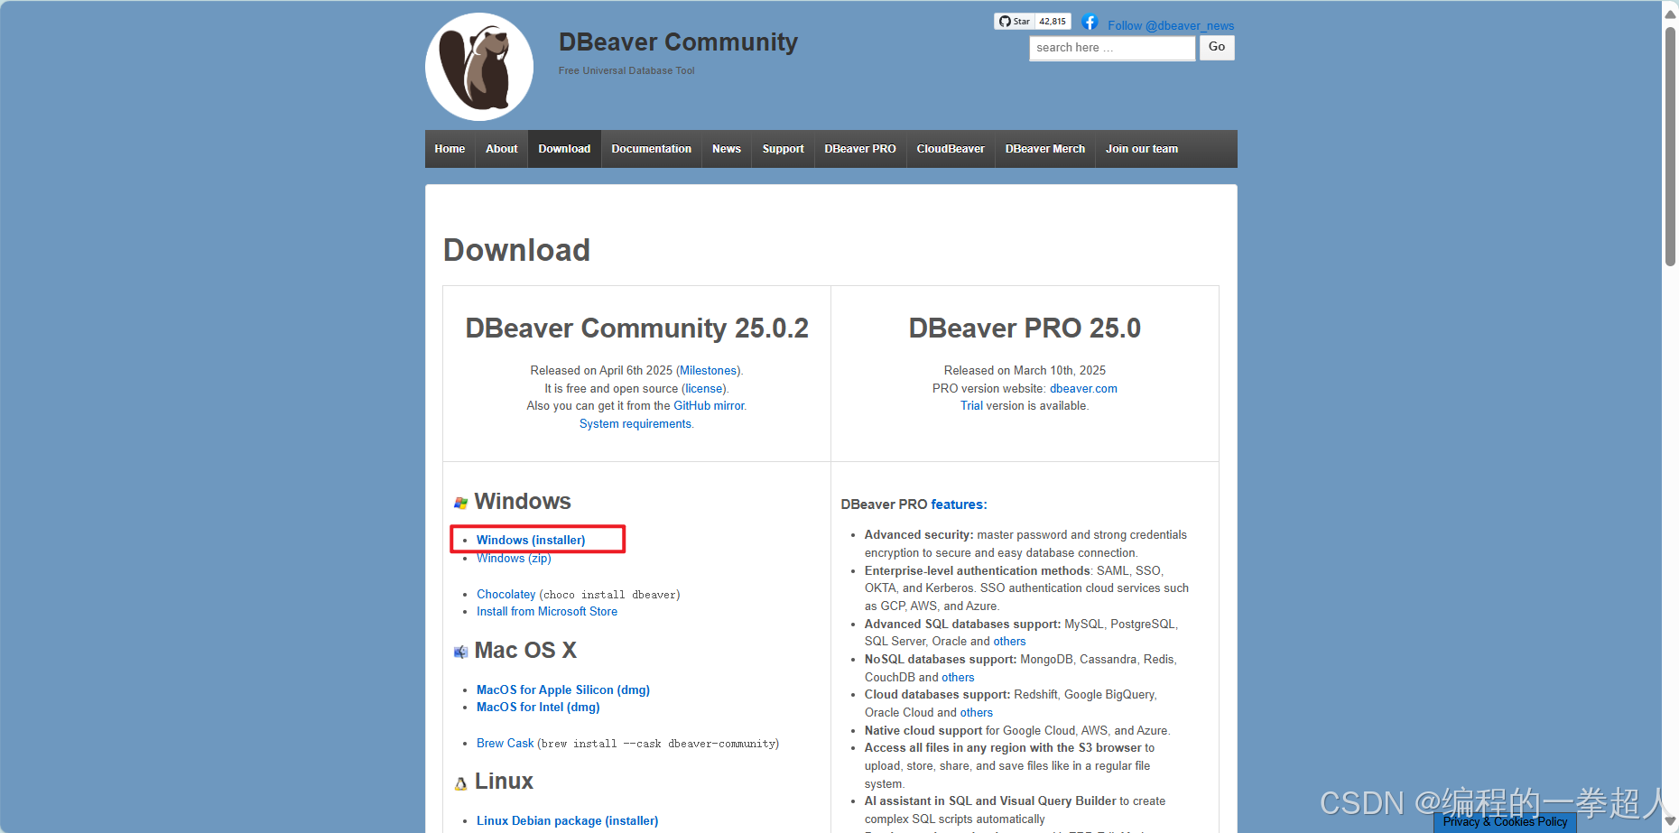
Task: Click the Go search button
Action: pos(1217,48)
